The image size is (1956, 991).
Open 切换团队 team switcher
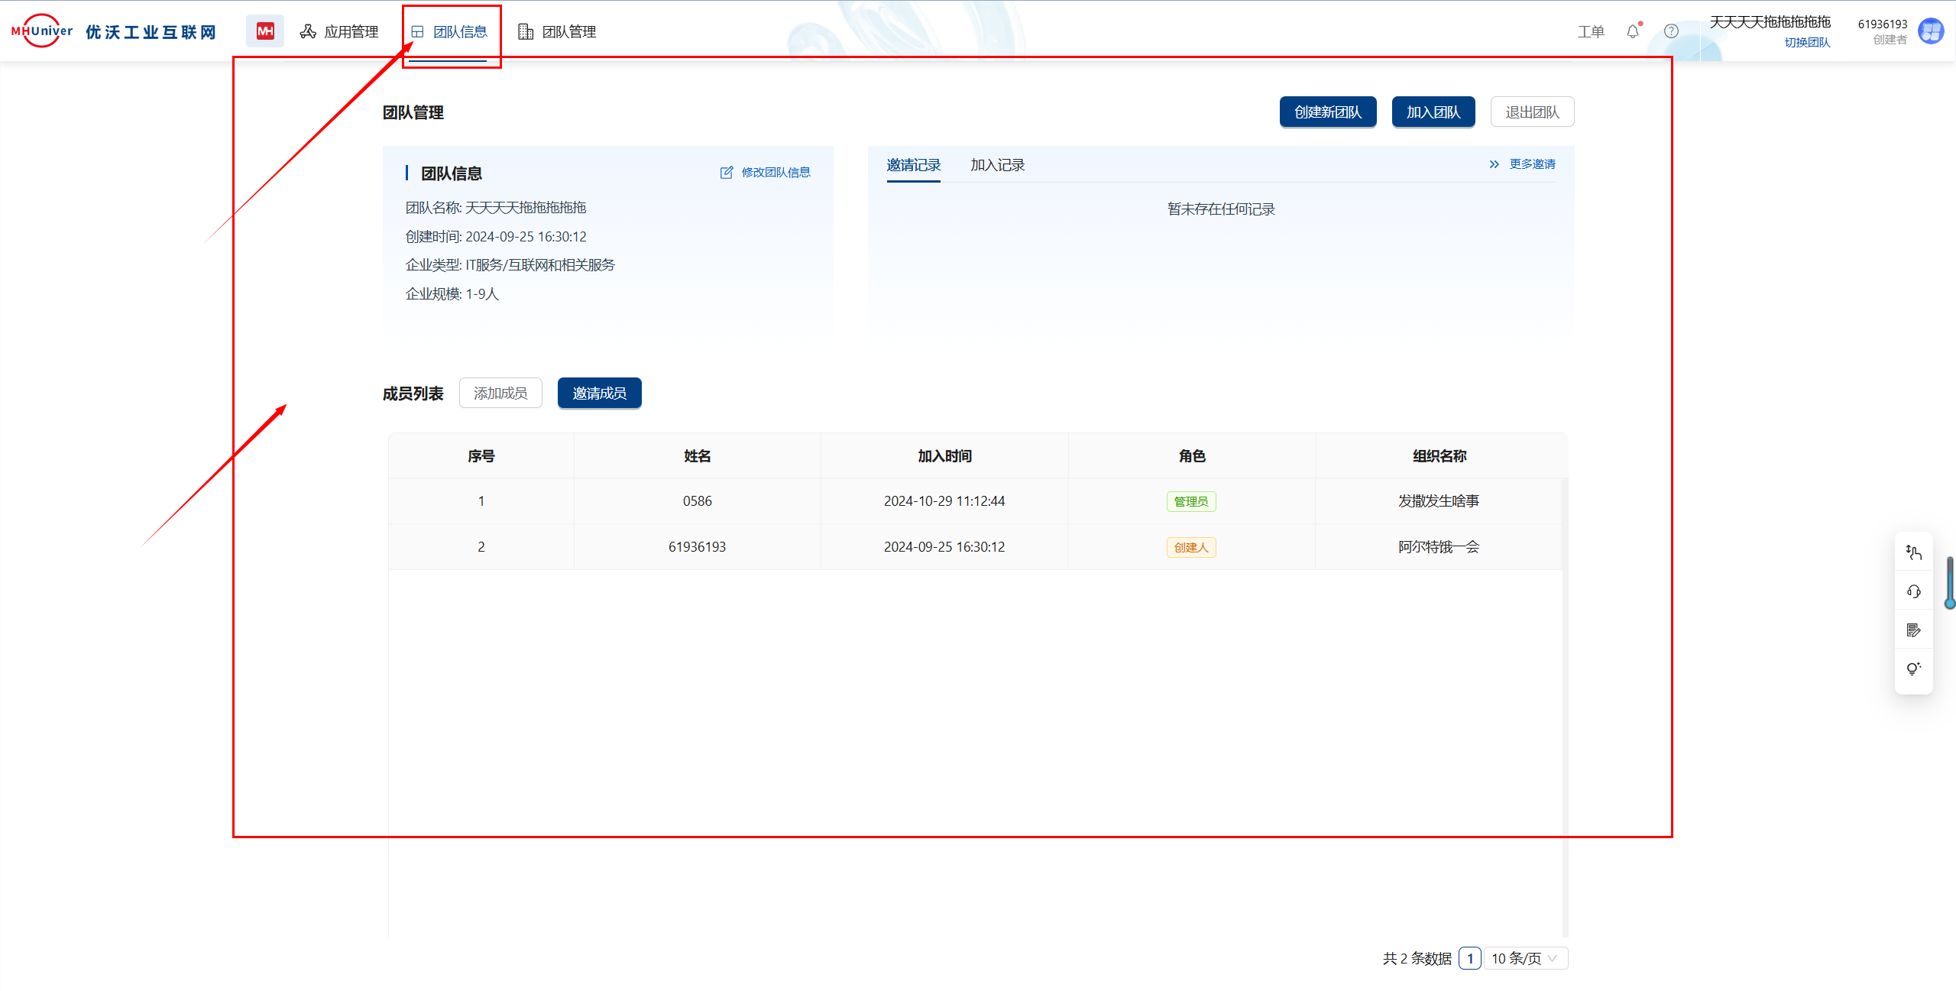click(x=1807, y=43)
